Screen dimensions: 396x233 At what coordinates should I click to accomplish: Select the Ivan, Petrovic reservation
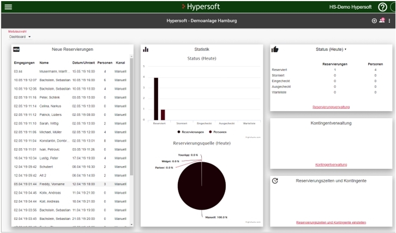[70, 149]
